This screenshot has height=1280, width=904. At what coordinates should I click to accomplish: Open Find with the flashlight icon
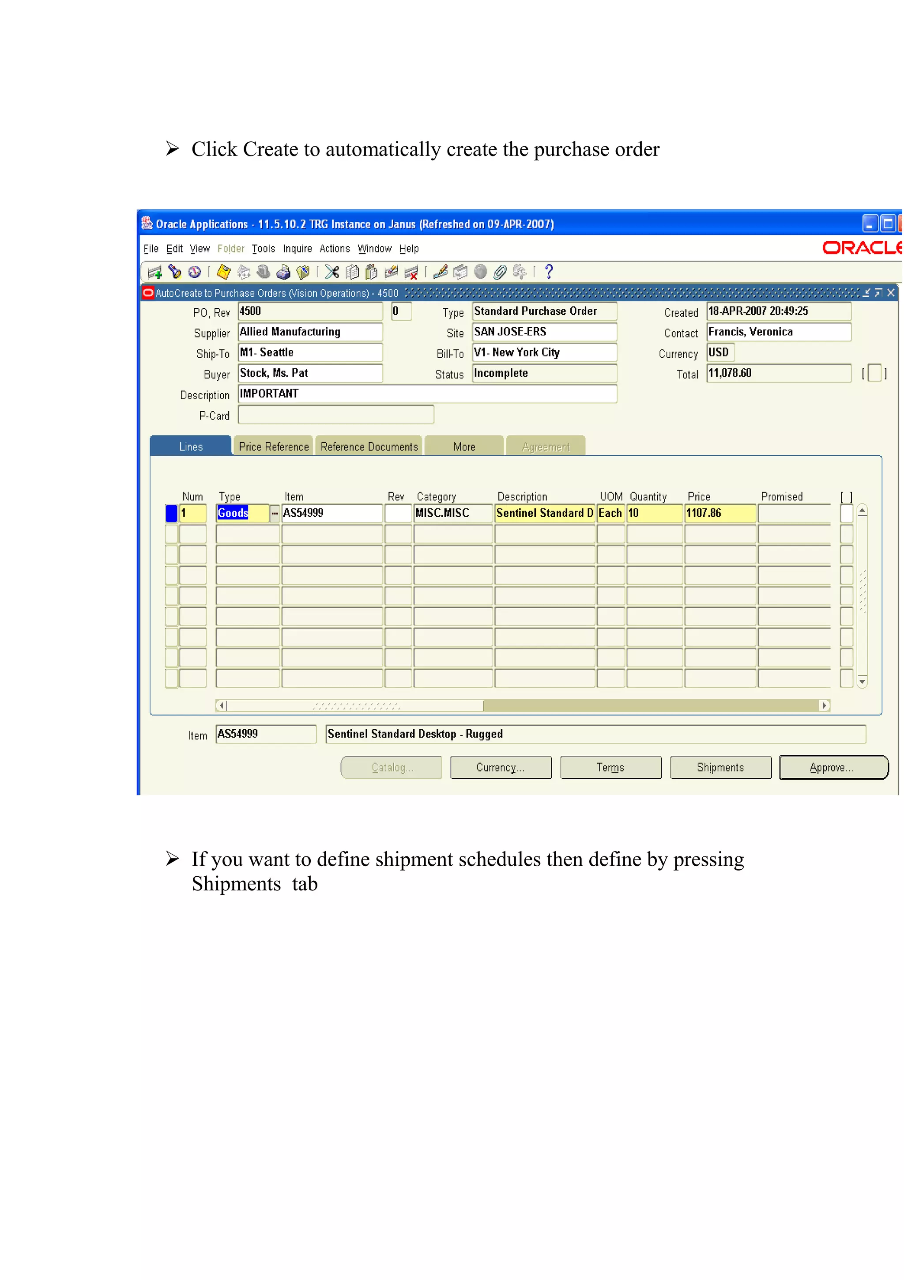[x=175, y=272]
